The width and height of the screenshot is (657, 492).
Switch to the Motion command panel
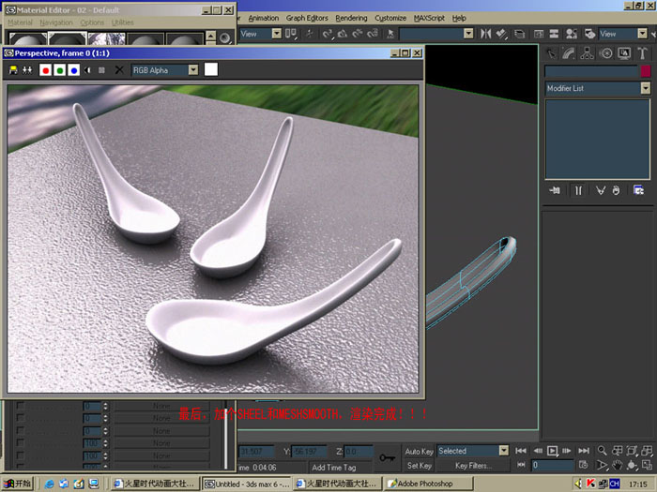[606, 53]
